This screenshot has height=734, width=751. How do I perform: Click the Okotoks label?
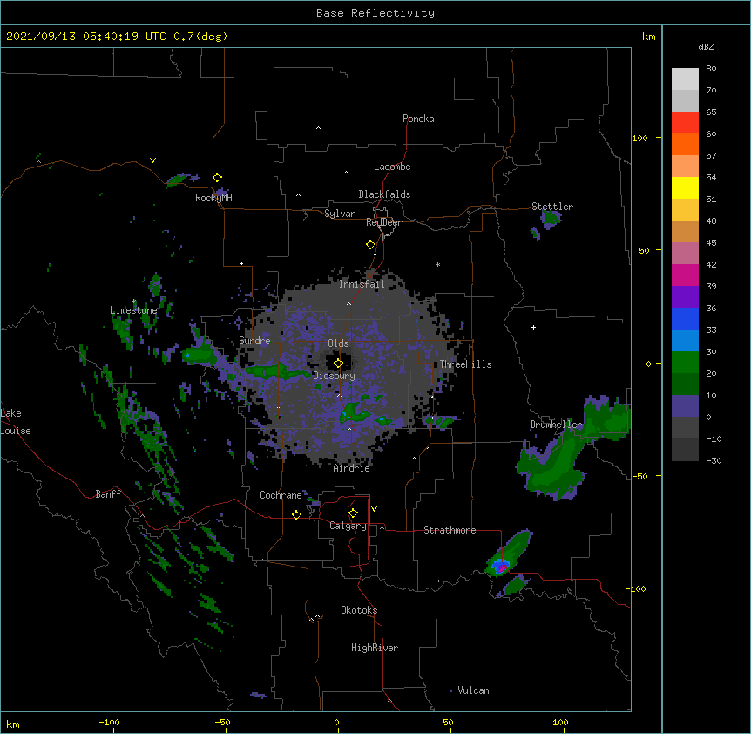coord(359,610)
